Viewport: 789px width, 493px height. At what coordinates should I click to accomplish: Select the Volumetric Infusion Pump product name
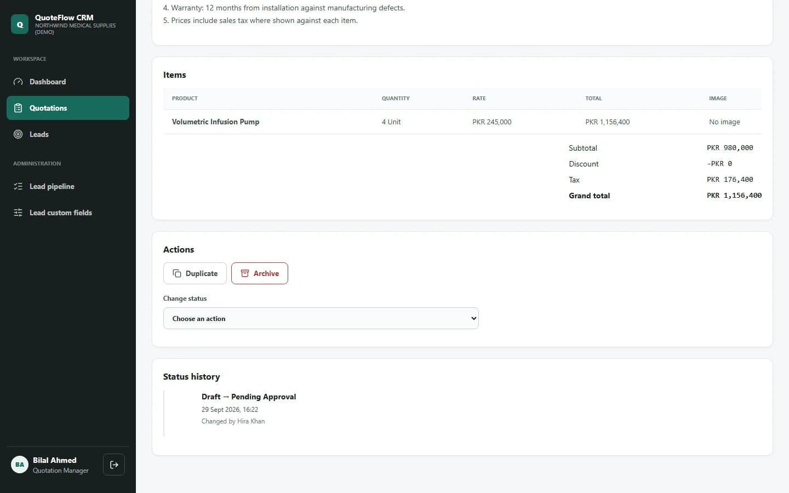[x=215, y=122]
